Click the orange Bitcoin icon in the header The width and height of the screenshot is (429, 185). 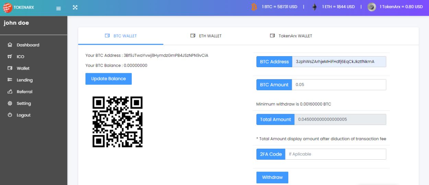(x=254, y=7)
